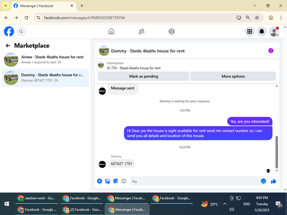
Task: Click the install app icon in address bar
Action: 239,18
